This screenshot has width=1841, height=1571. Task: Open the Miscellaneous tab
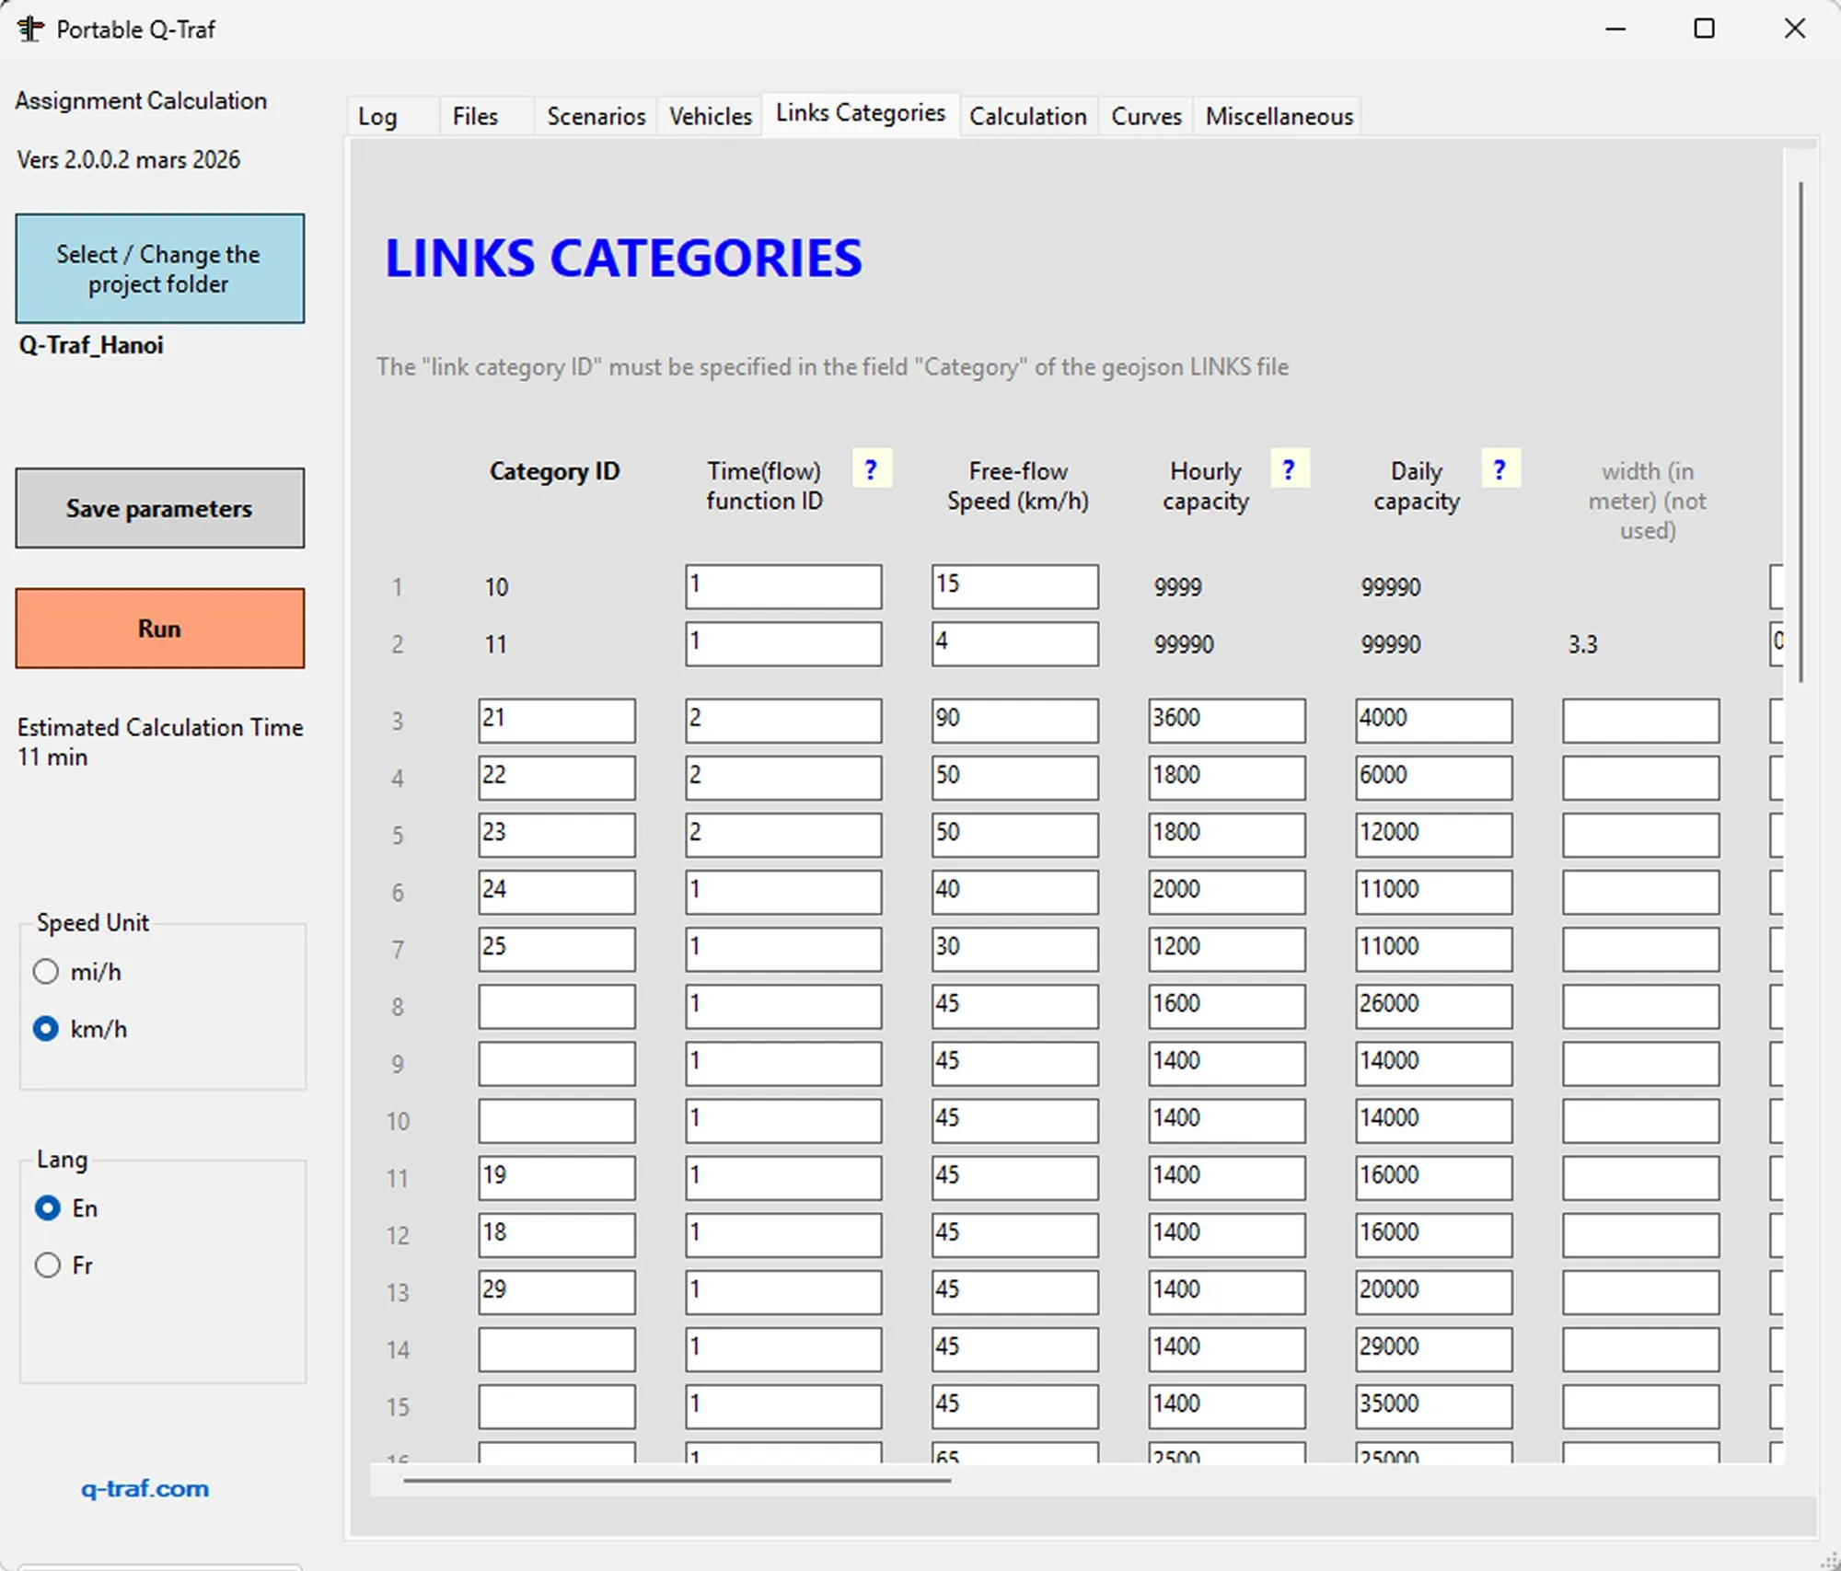click(1278, 116)
